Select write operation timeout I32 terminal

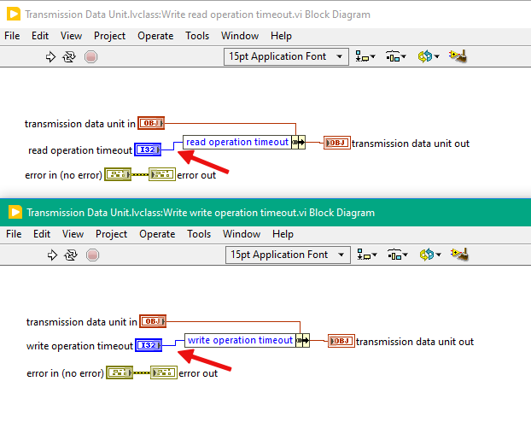click(x=149, y=345)
